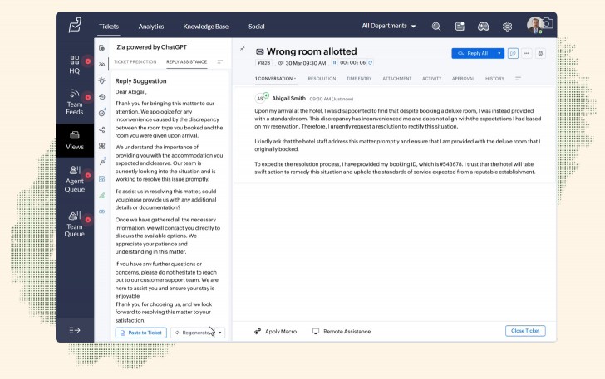Click the 30 Mar 09:30 AM date
Image resolution: width=605 pixels, height=379 pixels.
[305, 63]
